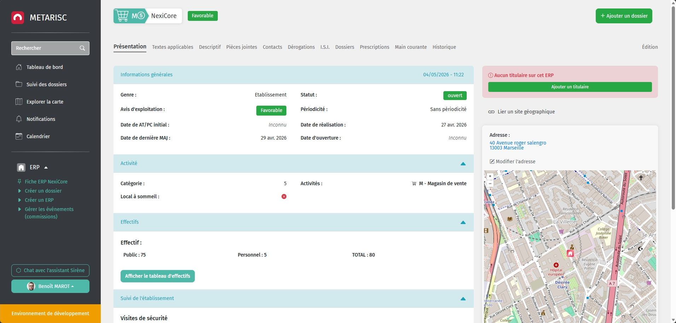Click the warning icon in titulaire alert
Image resolution: width=676 pixels, height=323 pixels.
coord(491,75)
